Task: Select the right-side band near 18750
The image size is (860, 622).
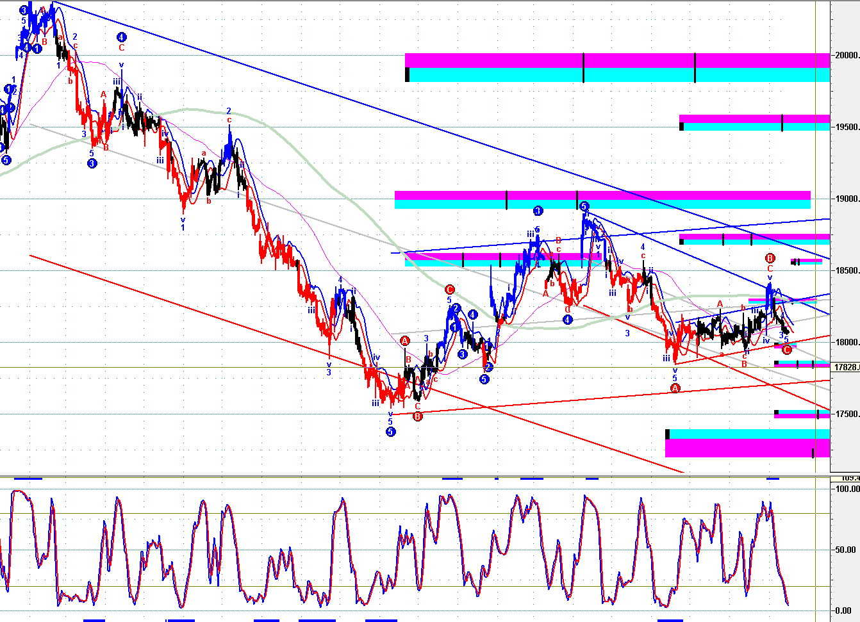Action: click(754, 239)
